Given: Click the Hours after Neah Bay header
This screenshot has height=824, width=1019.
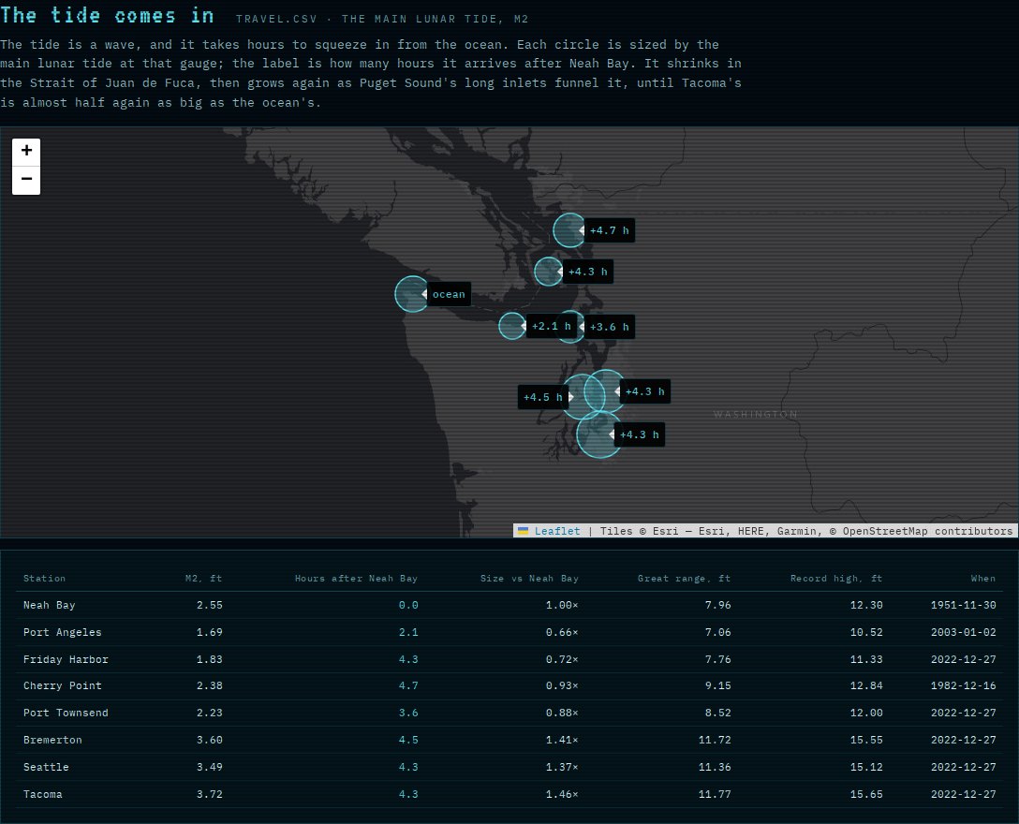Looking at the screenshot, I should pos(356,579).
